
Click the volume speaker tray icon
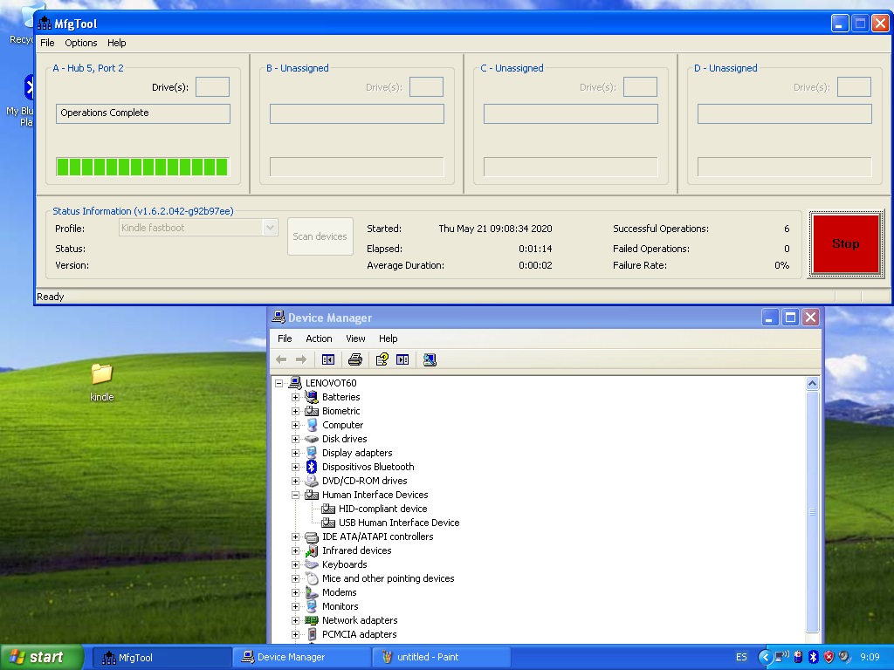coord(842,657)
